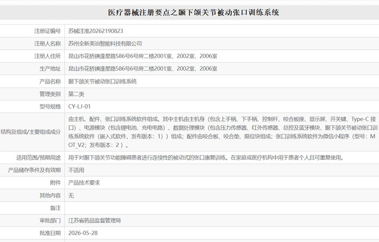The image size is (379, 242).
Task: Open the 产品技术要求 attachment
Action: click(84, 183)
